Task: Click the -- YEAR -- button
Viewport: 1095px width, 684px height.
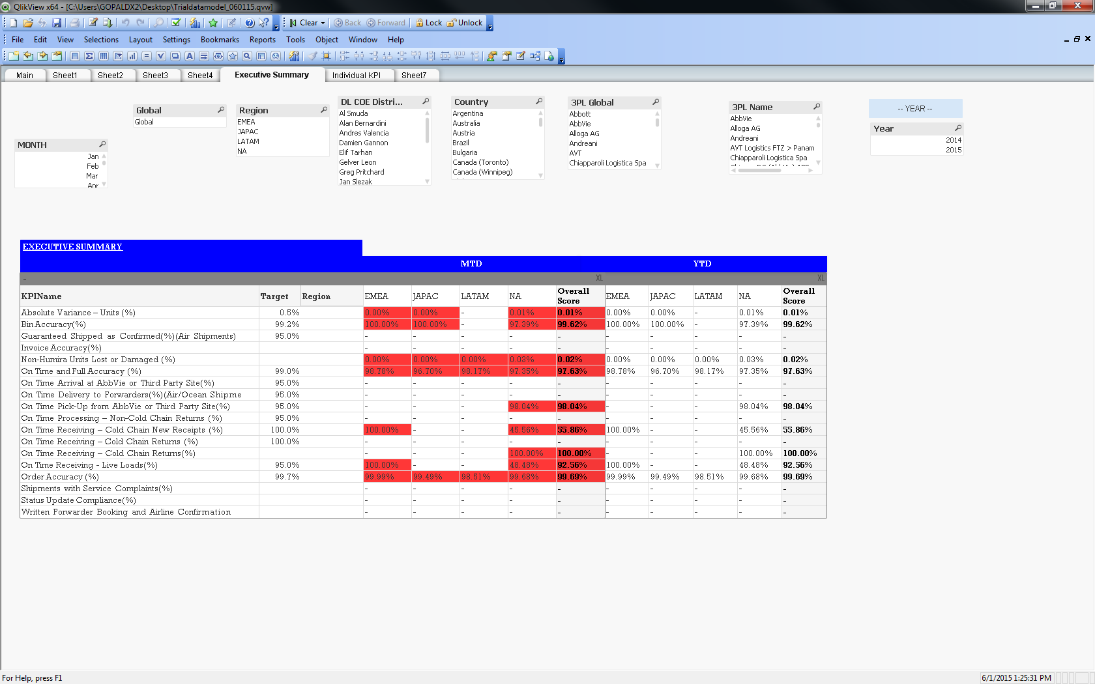Action: (915, 108)
